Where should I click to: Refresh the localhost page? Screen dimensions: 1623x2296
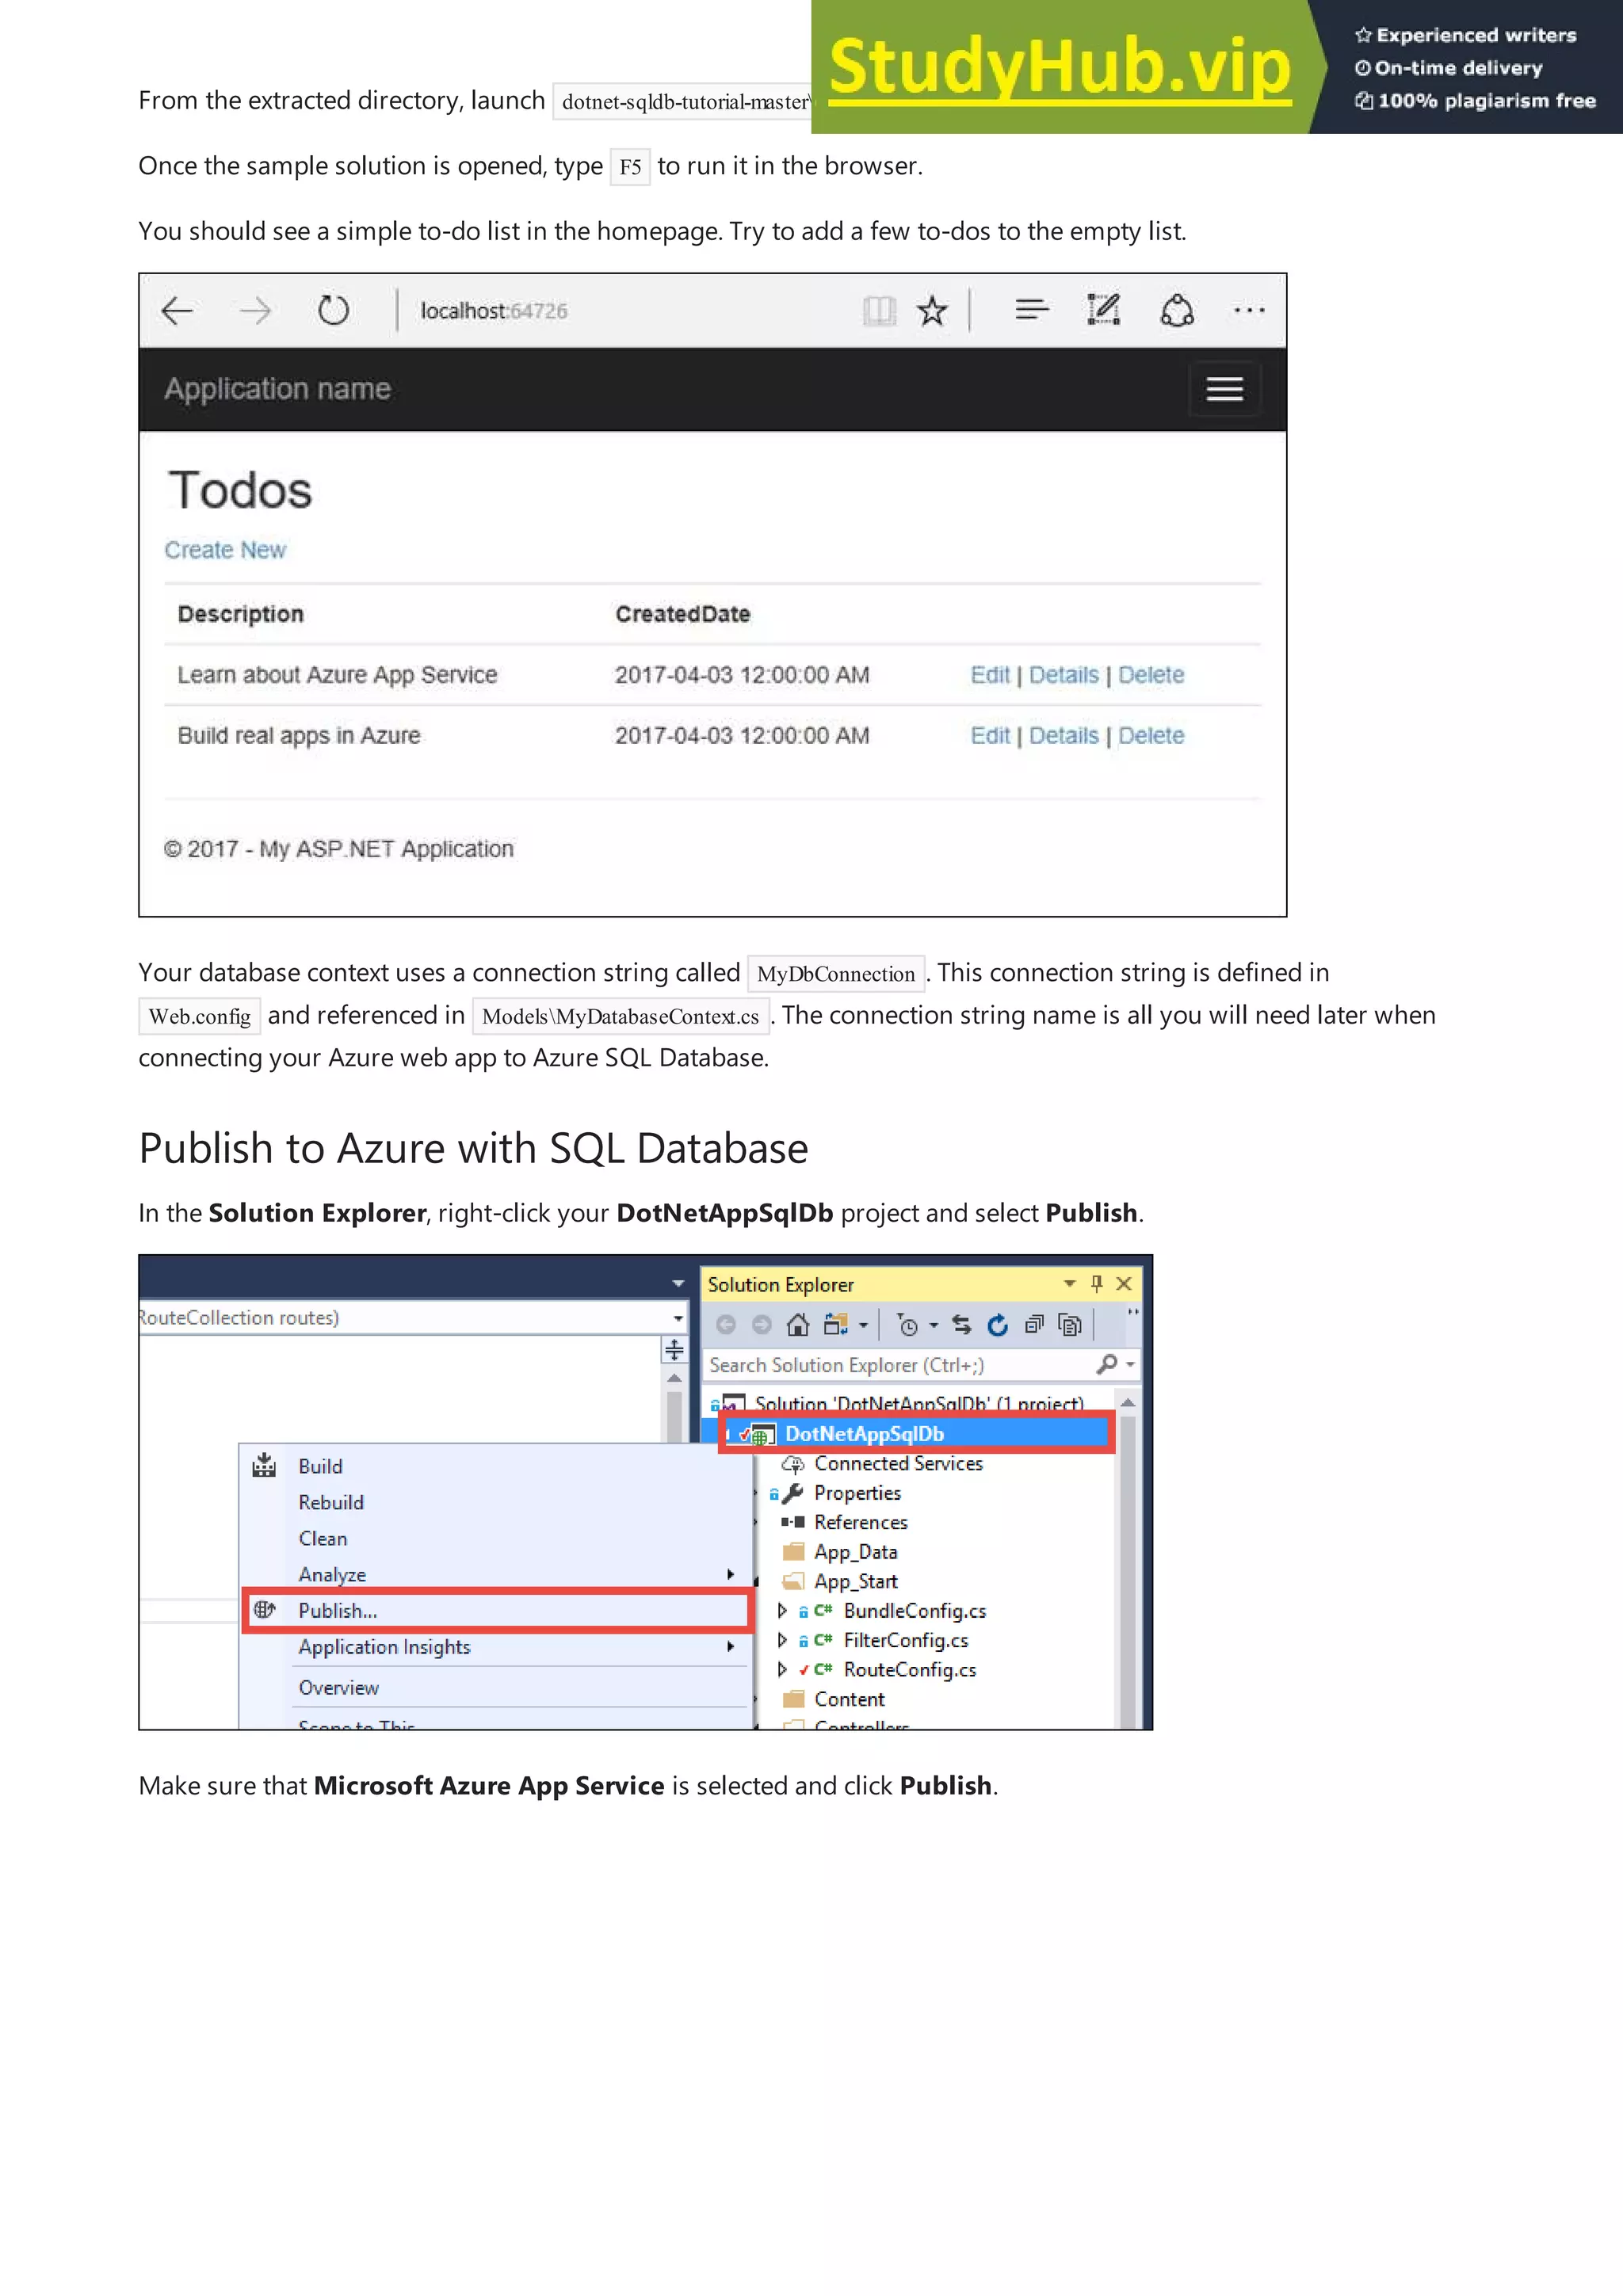pyautogui.click(x=333, y=311)
